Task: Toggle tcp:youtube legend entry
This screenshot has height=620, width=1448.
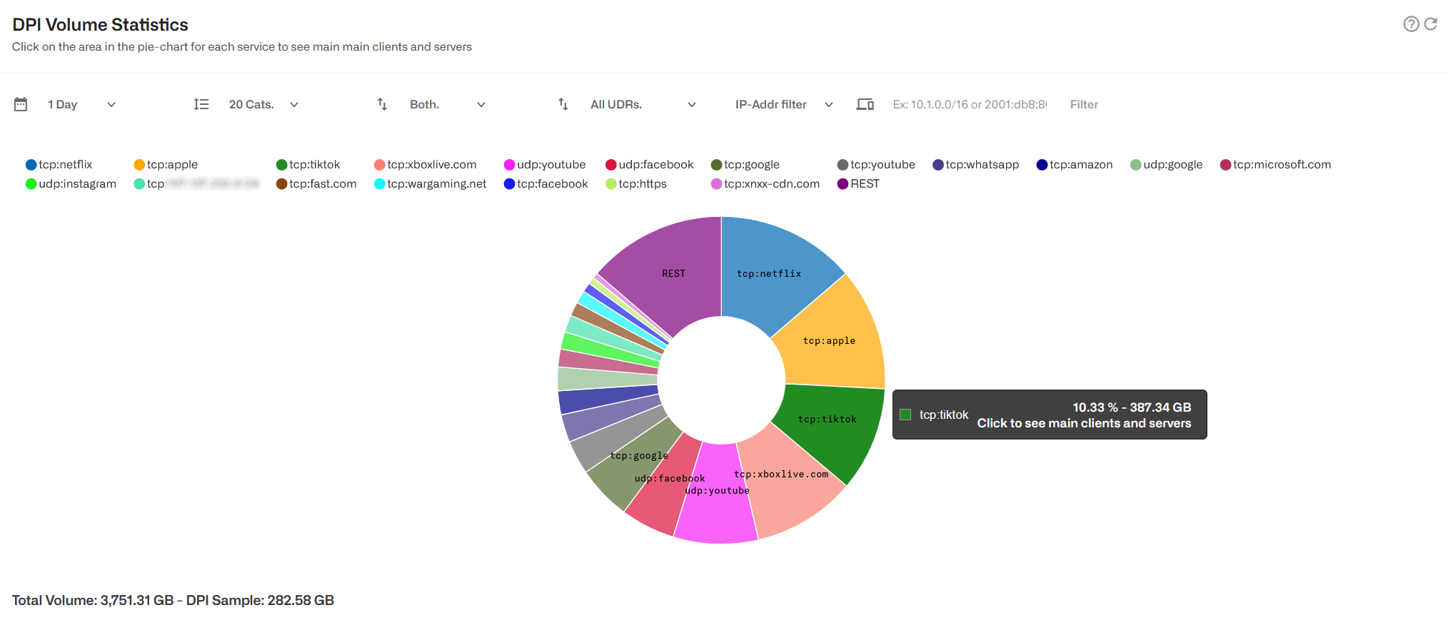Action: [x=876, y=164]
